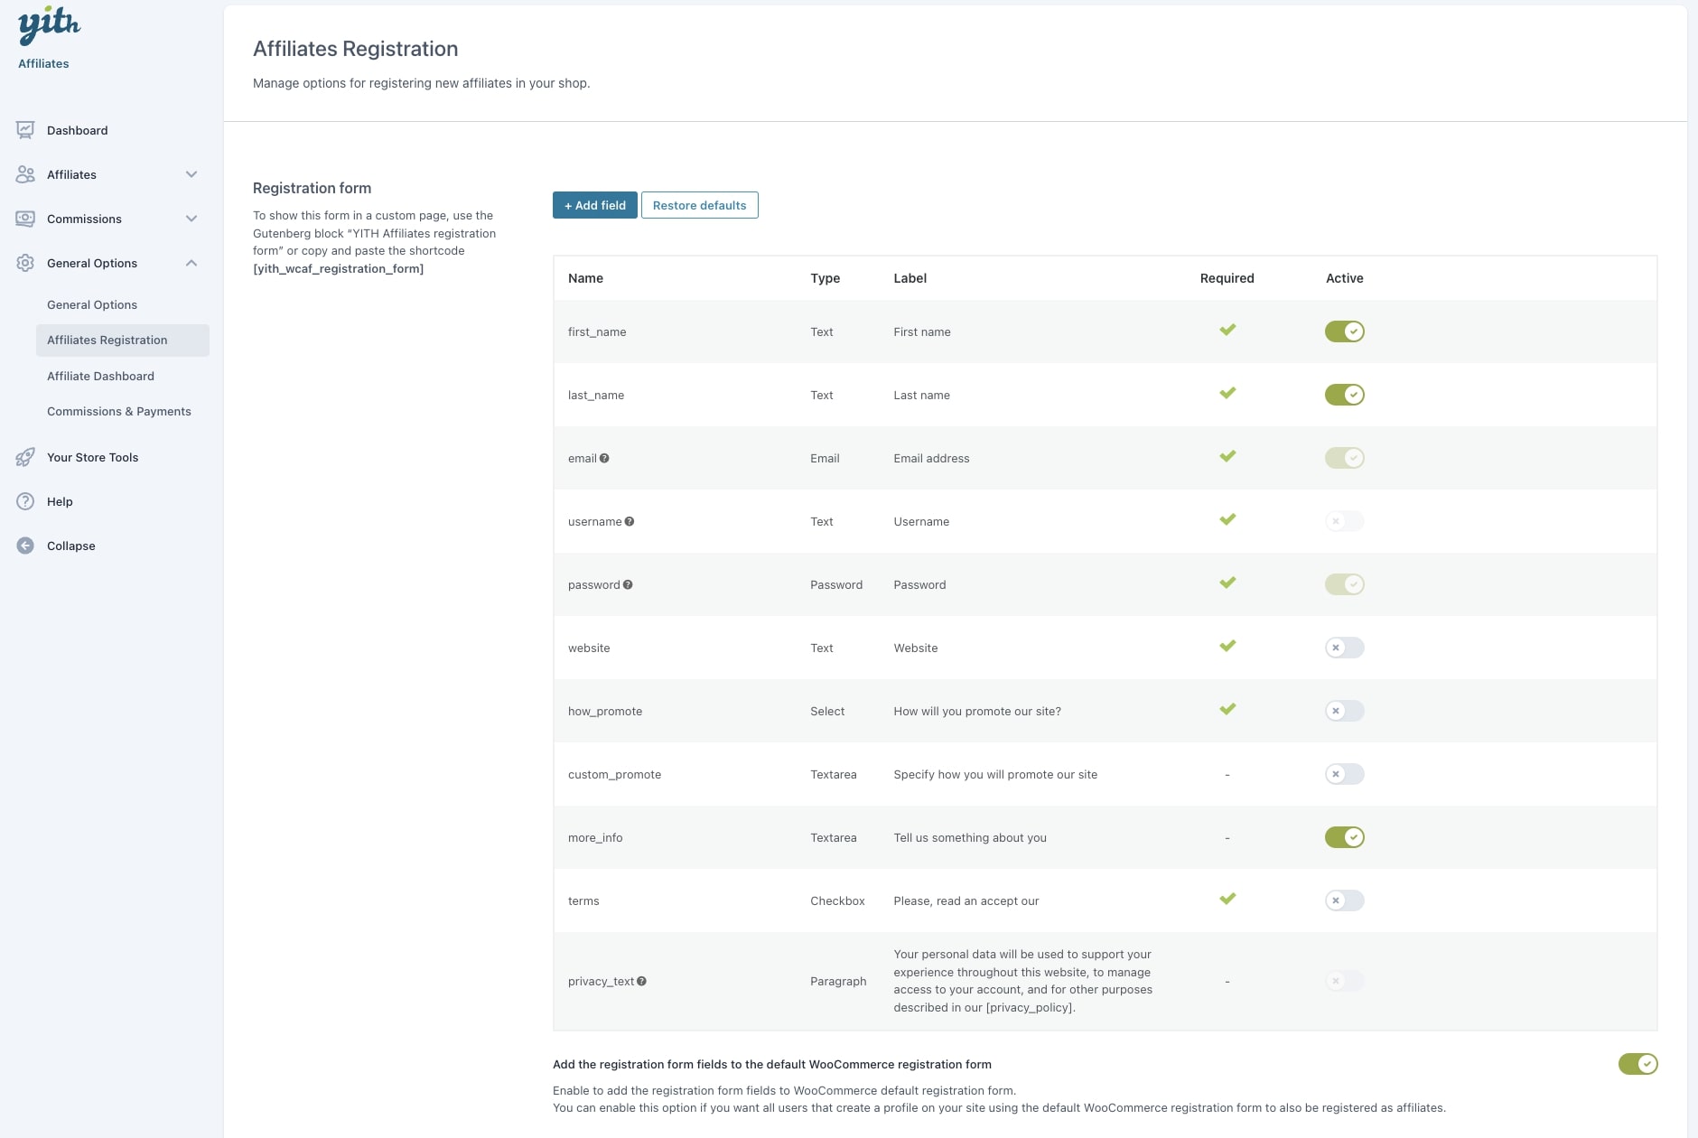Click the Active column header
Screen dimensions: 1698x1138
1344,278
